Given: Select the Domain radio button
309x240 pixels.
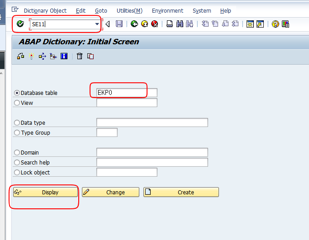Looking at the screenshot, I should [17, 153].
